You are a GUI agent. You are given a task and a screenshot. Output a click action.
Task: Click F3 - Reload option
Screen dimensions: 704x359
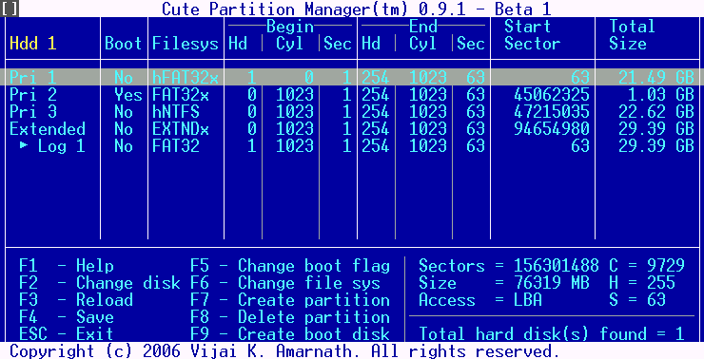(76, 300)
